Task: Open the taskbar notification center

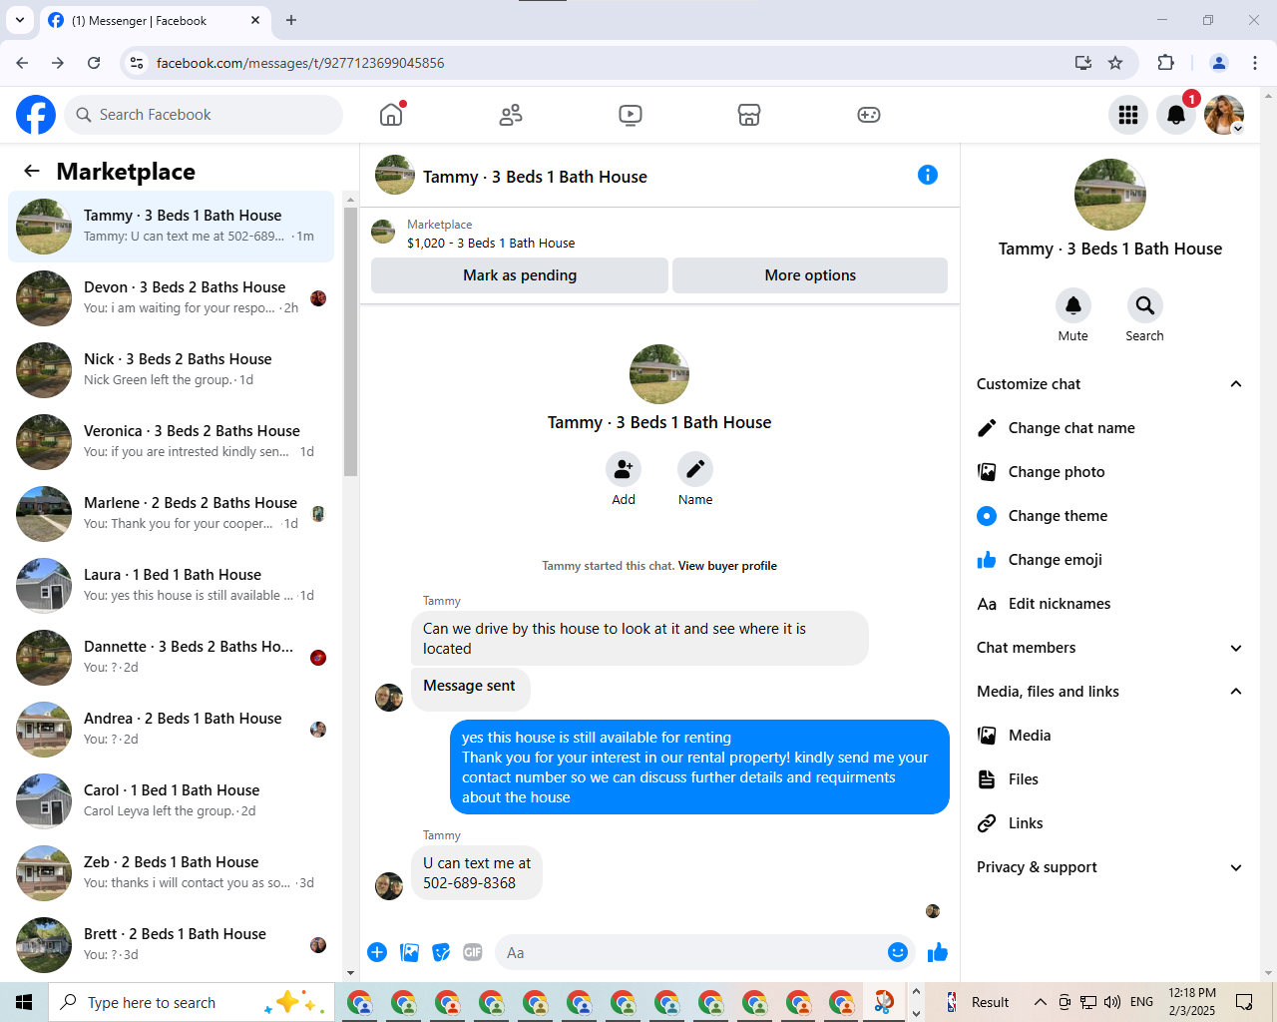Action: coord(1244,1002)
